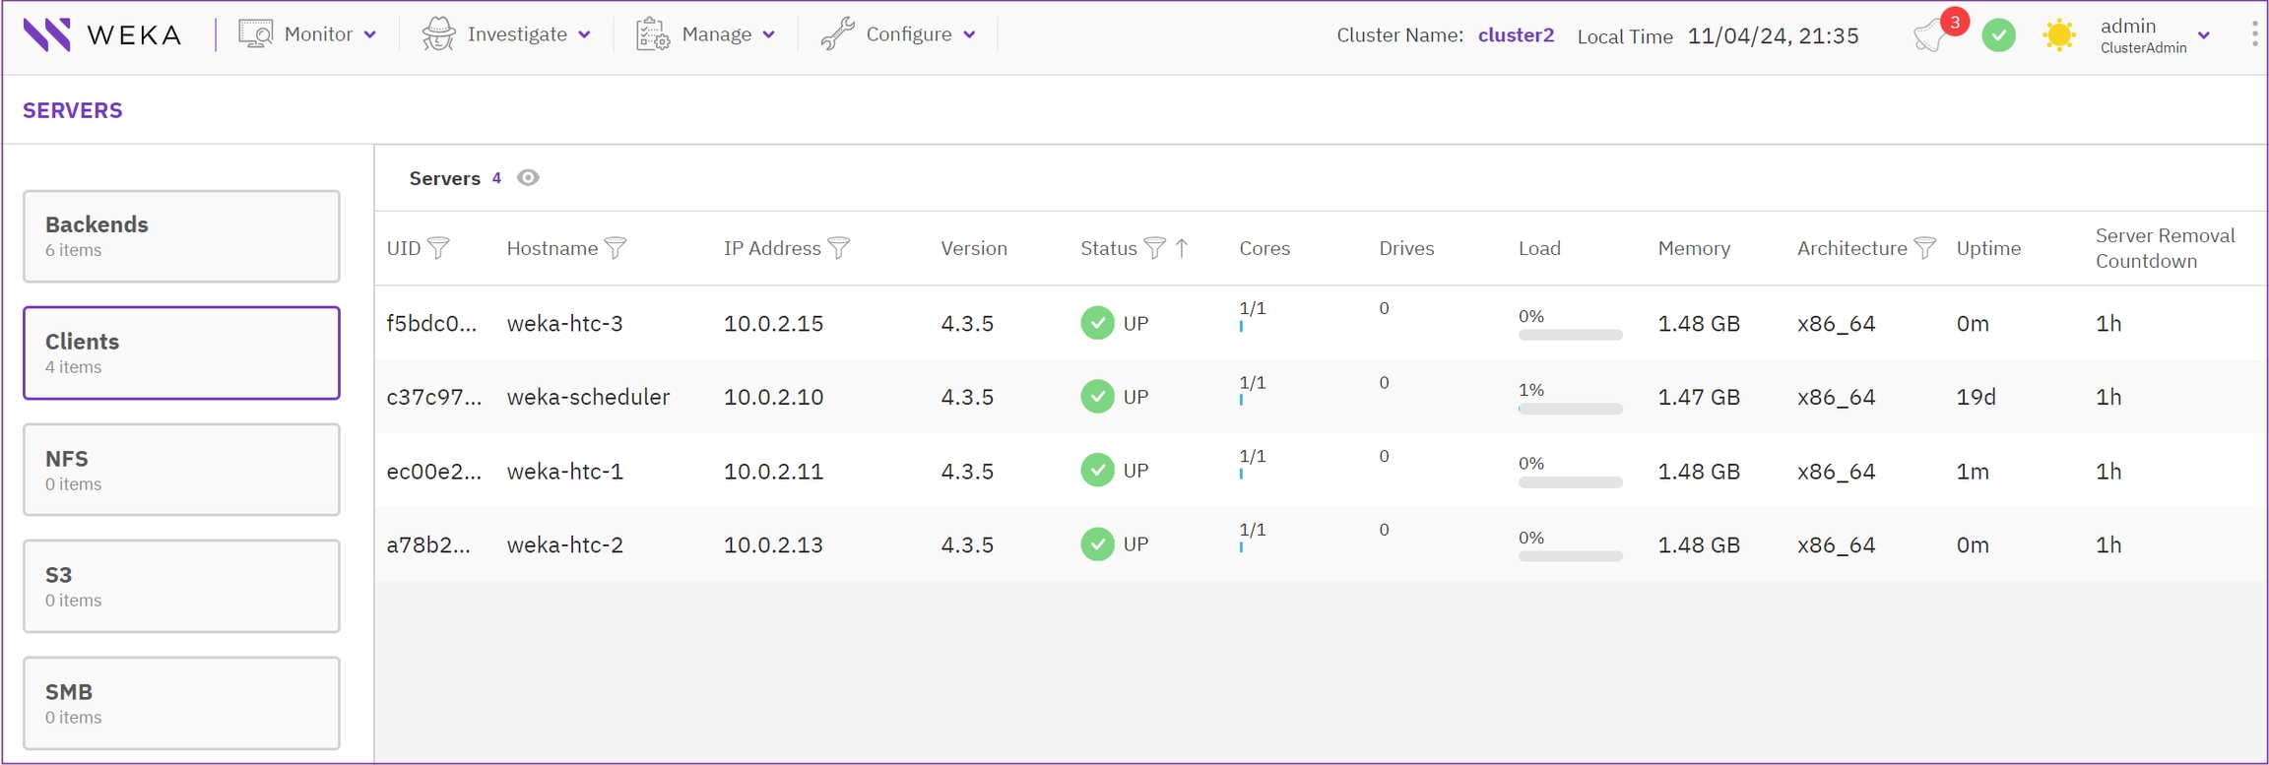
Task: Click the Hostname column filter icon
Action: click(616, 248)
